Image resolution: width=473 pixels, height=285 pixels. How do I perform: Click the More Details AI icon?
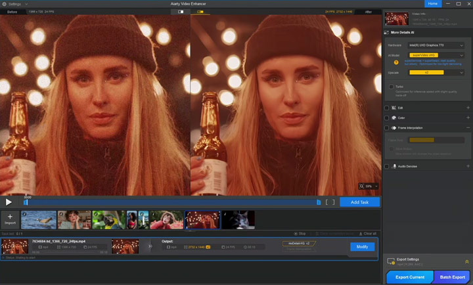386,33
